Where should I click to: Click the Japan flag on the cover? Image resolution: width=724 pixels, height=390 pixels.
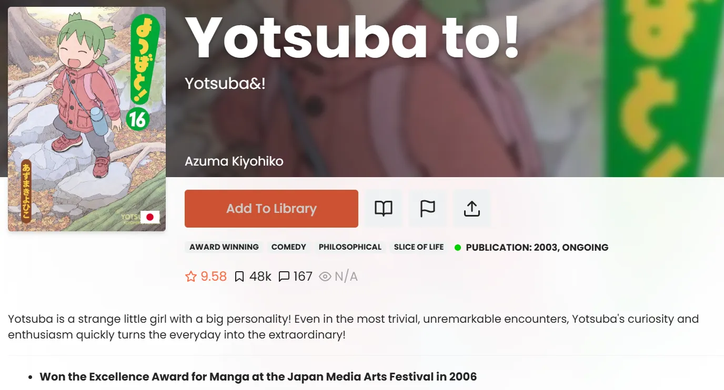(150, 217)
